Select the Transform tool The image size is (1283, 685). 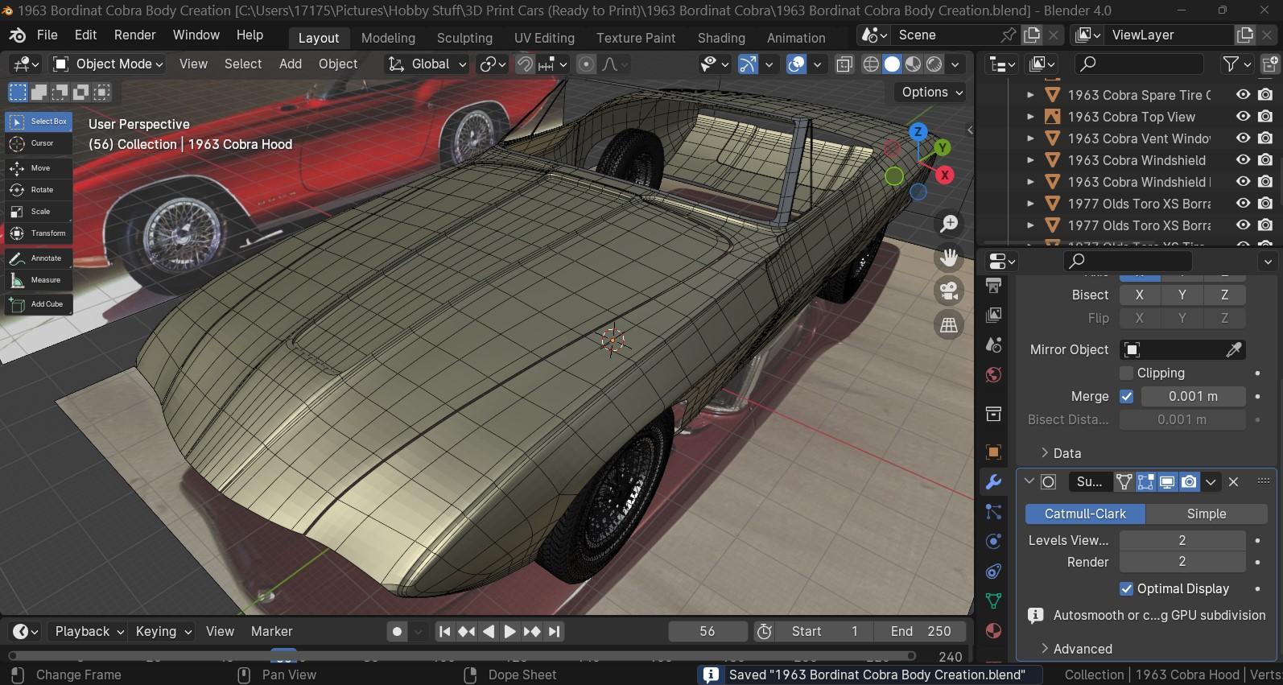39,233
